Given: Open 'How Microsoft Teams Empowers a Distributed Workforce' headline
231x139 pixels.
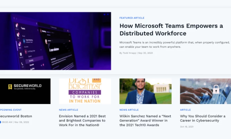Looking at the screenshot, I should coord(171,30).
